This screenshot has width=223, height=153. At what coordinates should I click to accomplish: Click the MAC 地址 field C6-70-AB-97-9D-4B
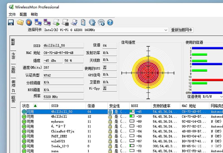(x=64, y=53)
